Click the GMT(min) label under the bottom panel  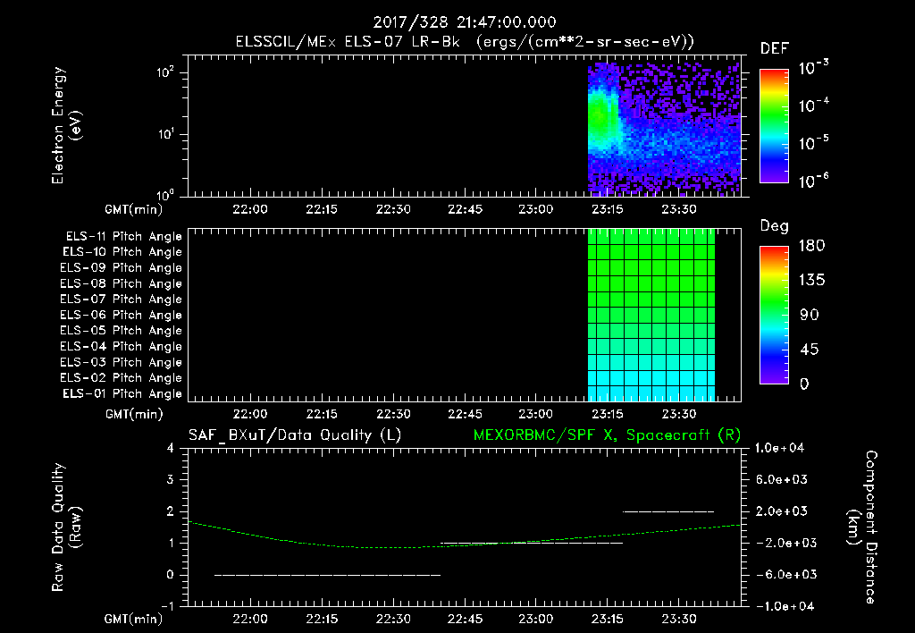[x=134, y=619]
